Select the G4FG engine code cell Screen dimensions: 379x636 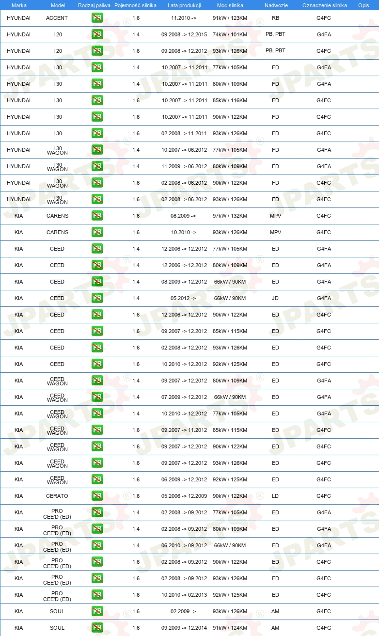coord(324,628)
